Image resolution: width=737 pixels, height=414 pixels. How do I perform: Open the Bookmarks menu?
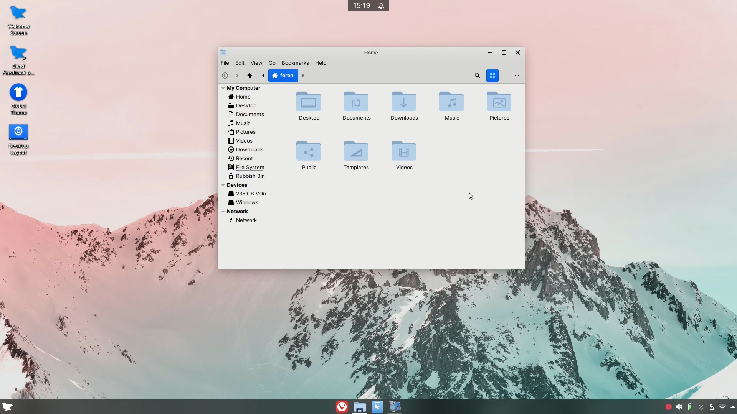(x=295, y=63)
